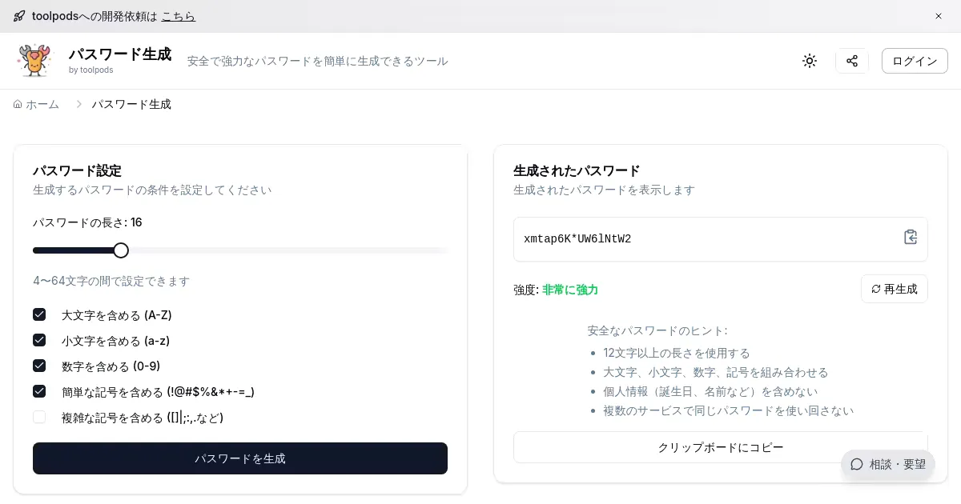Image resolution: width=961 pixels, height=504 pixels.
Task: Click the home icon in breadcrumb
Action: [x=18, y=104]
